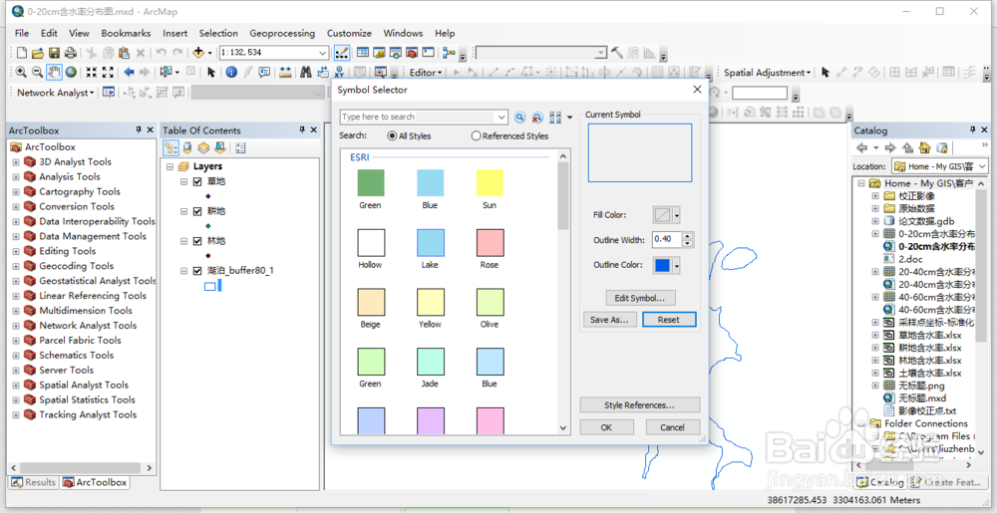Open the red ArcToolbox toolbar icon
The width and height of the screenshot is (997, 513).
pos(412,53)
